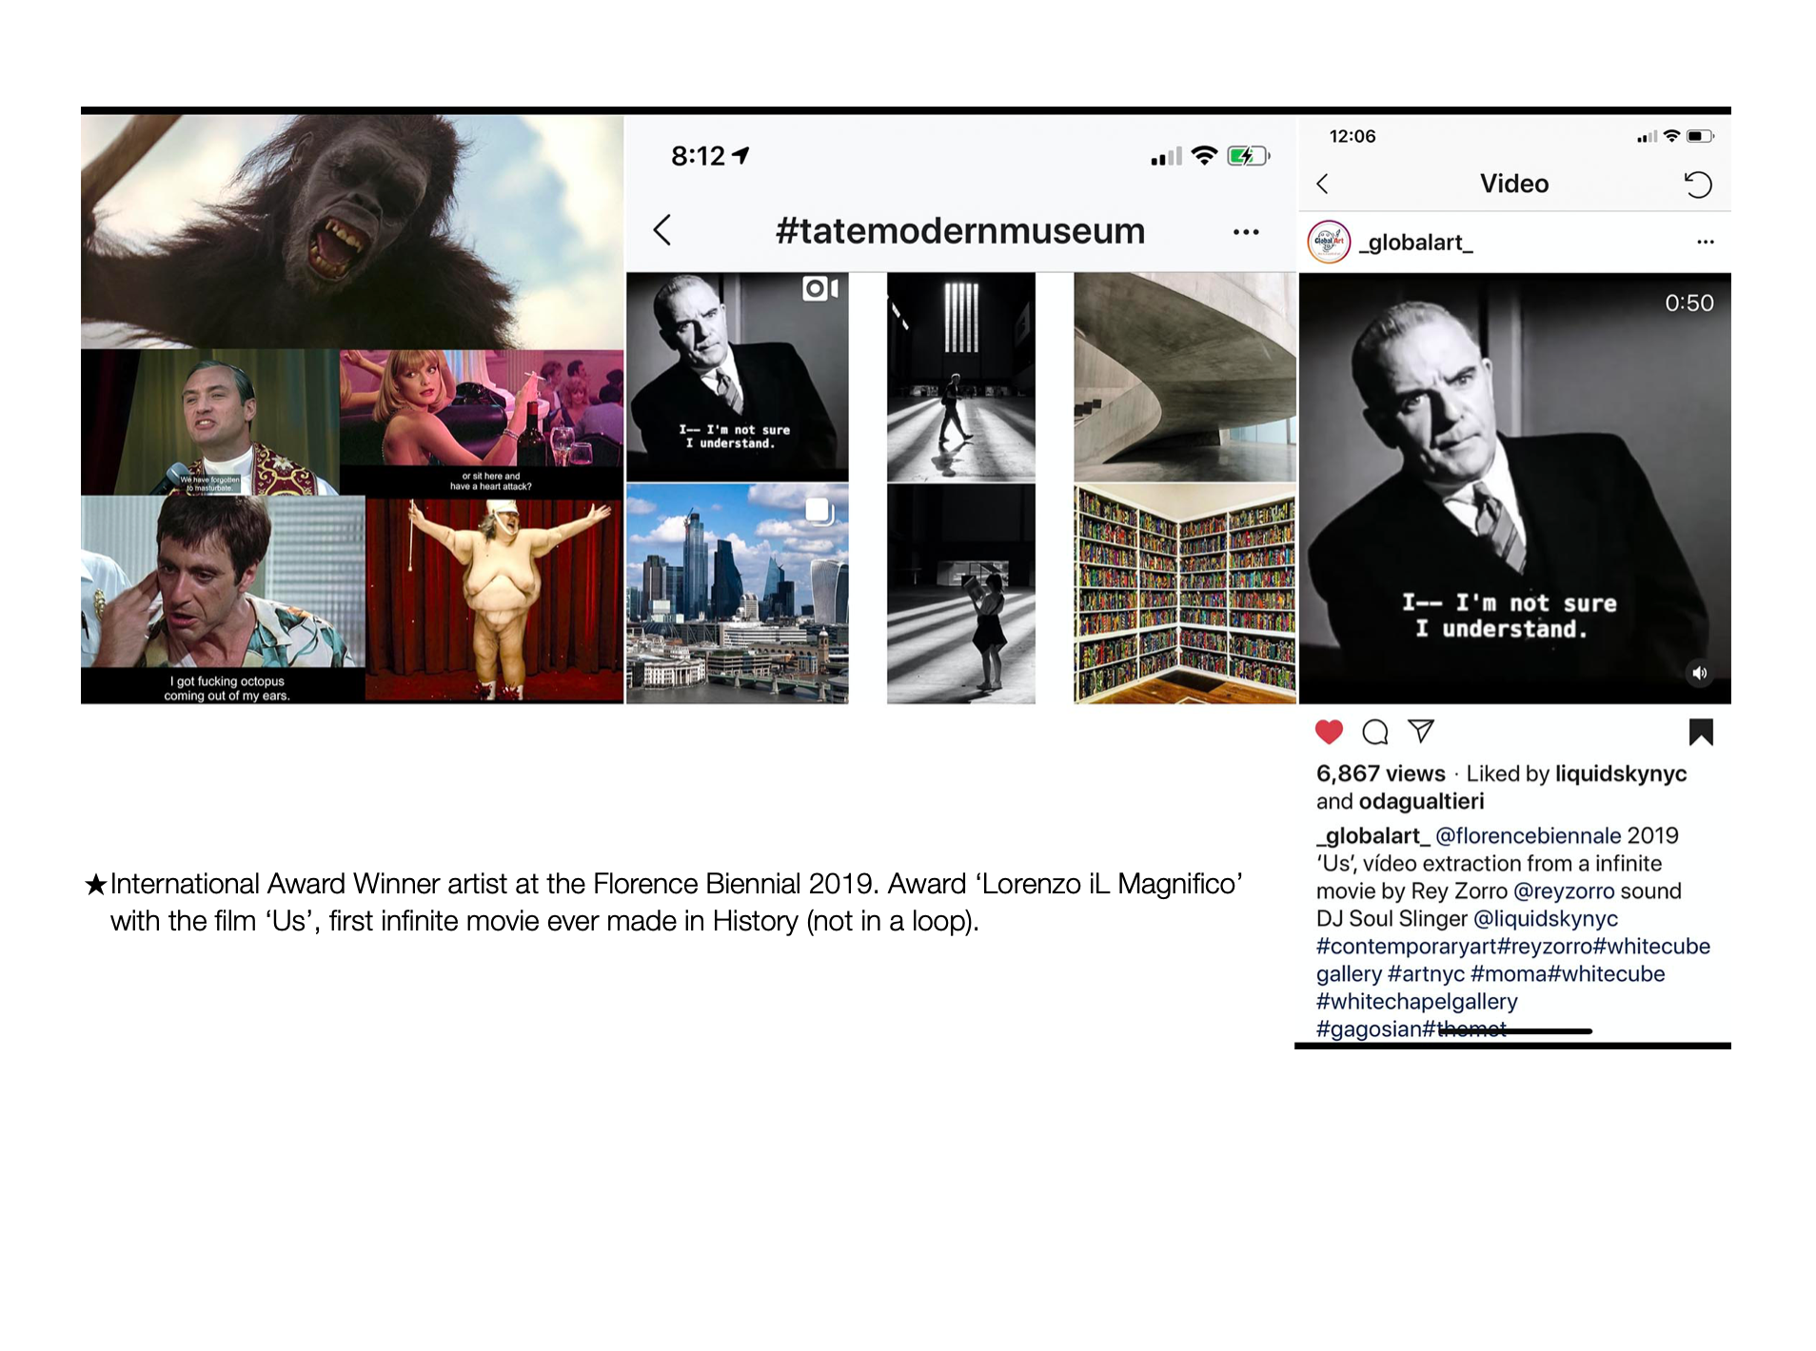Open the three-dot menu beside #tatemodernmuseum
This screenshot has width=1816, height=1351.
pyautogui.click(x=1245, y=232)
